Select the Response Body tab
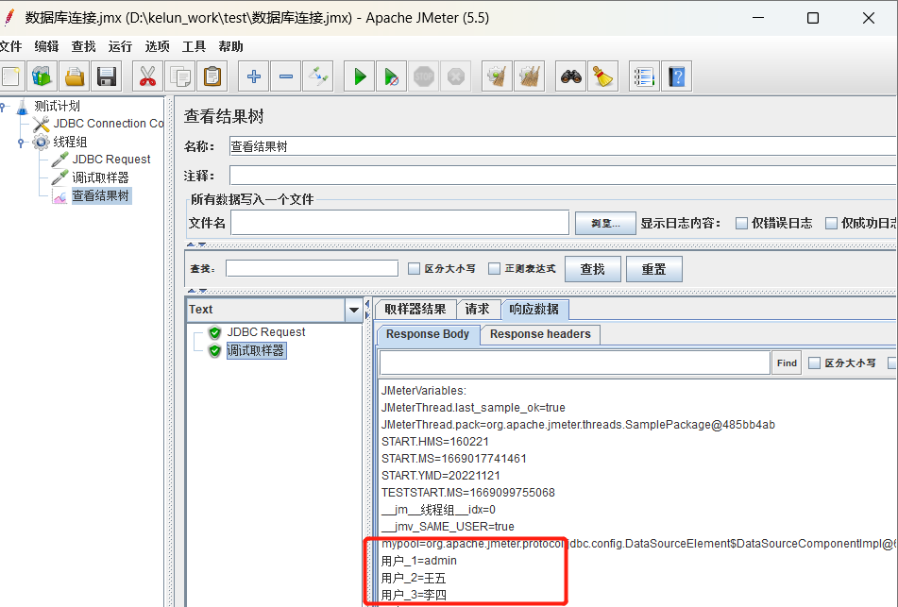This screenshot has width=898, height=607. tap(427, 334)
